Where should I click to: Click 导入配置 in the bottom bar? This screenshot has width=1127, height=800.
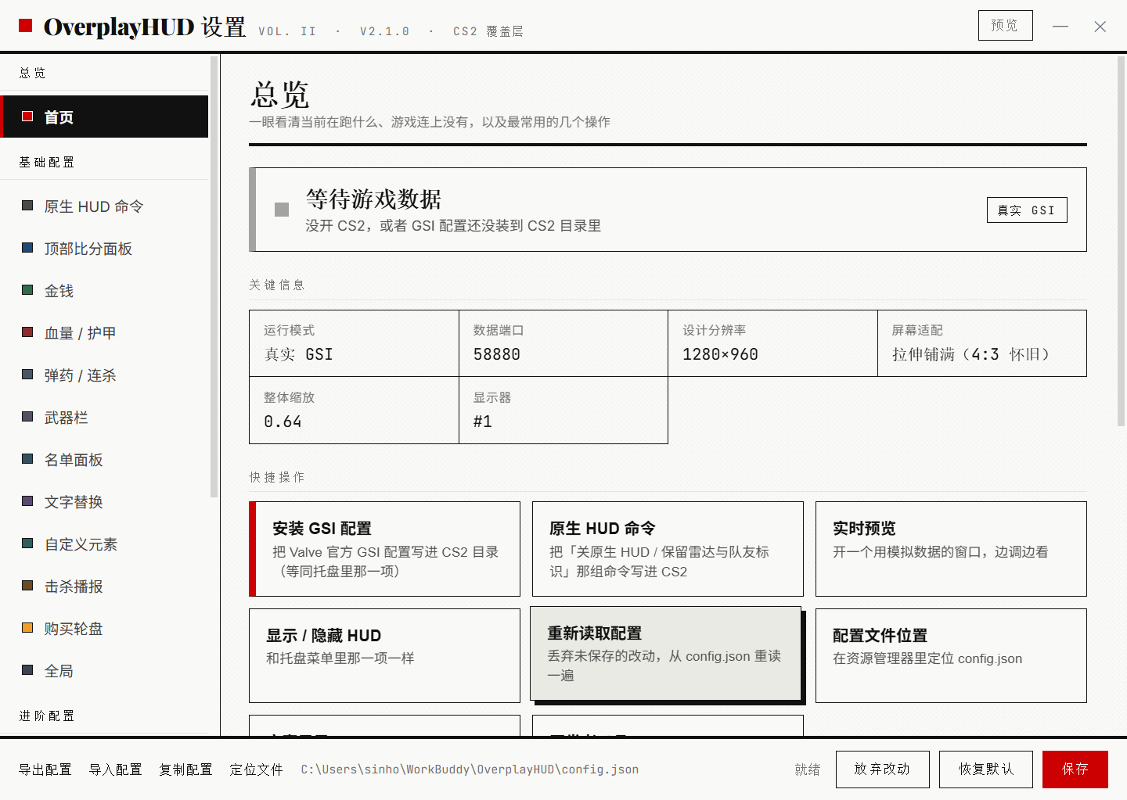point(116,770)
